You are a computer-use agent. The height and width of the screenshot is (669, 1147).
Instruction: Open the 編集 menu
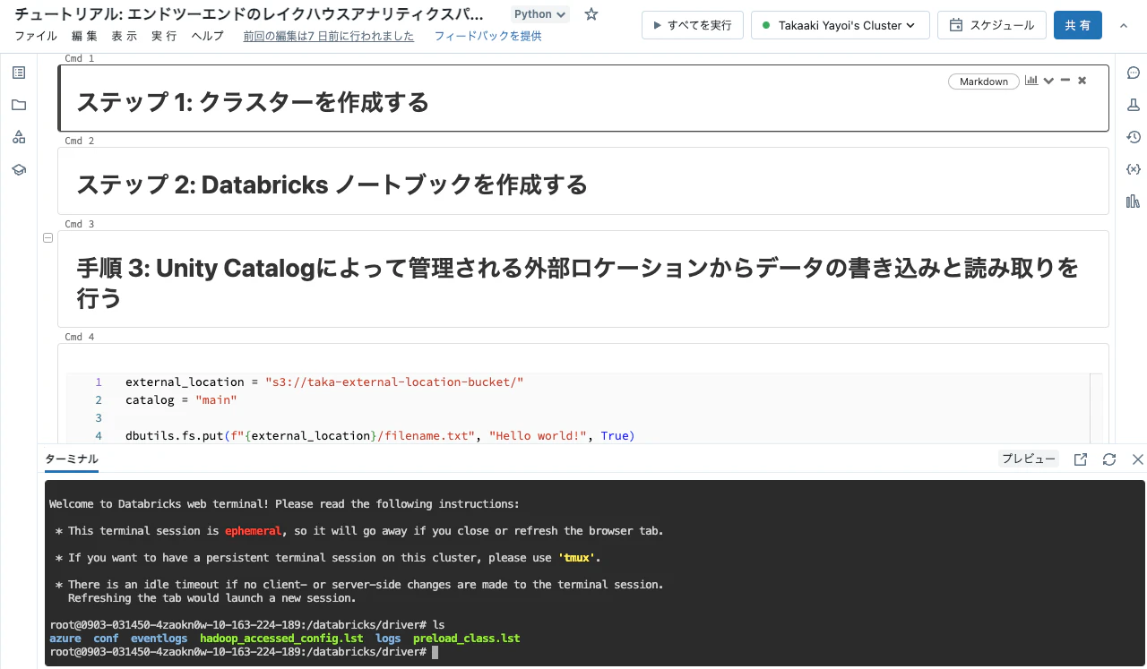coord(84,36)
